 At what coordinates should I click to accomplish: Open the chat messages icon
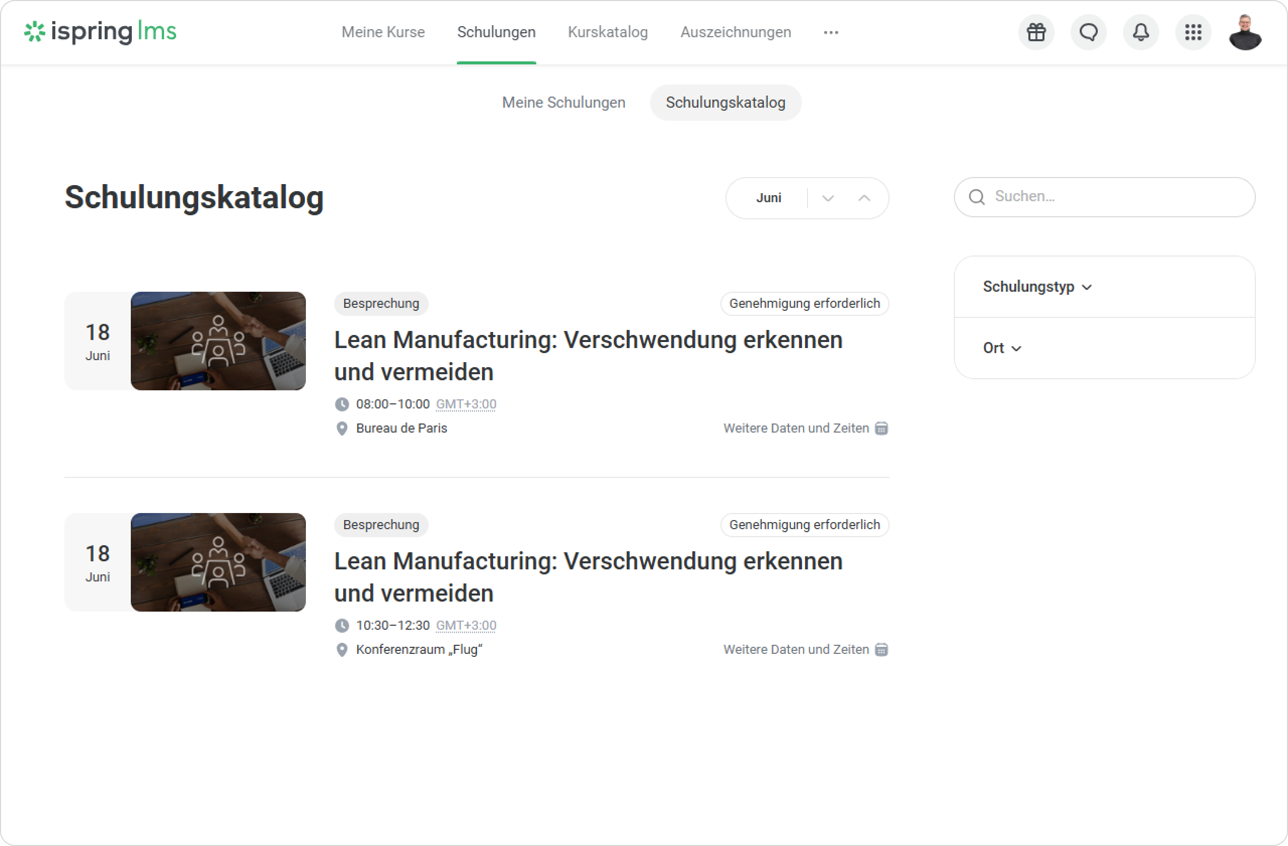tap(1088, 33)
